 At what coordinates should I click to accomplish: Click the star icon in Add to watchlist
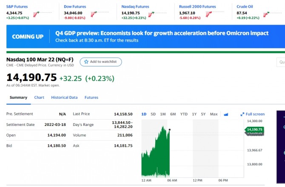(x=86, y=62)
